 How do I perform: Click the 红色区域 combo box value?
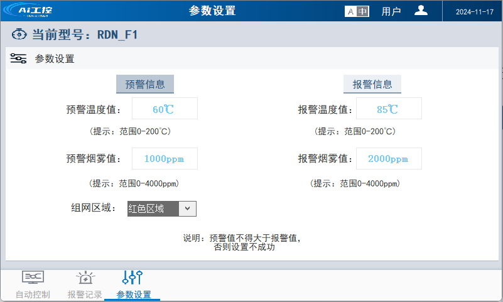(153, 208)
